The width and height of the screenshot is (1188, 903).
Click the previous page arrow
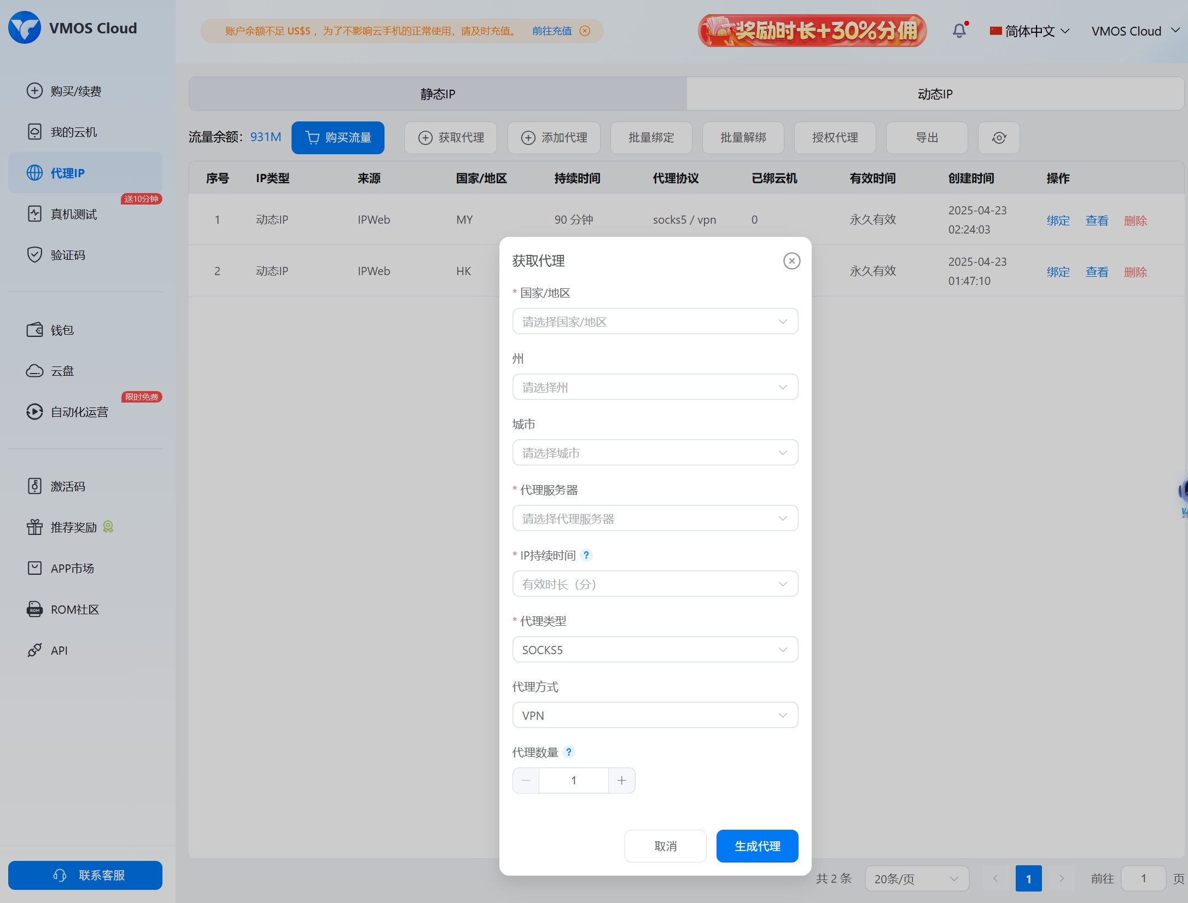pyautogui.click(x=995, y=878)
